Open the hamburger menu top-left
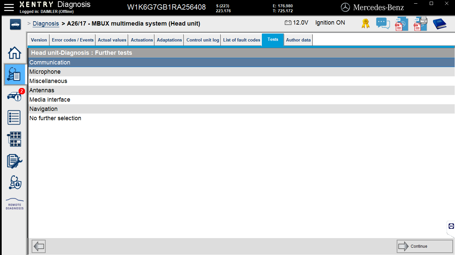Viewport: 455px width, 255px height. tap(9, 7)
